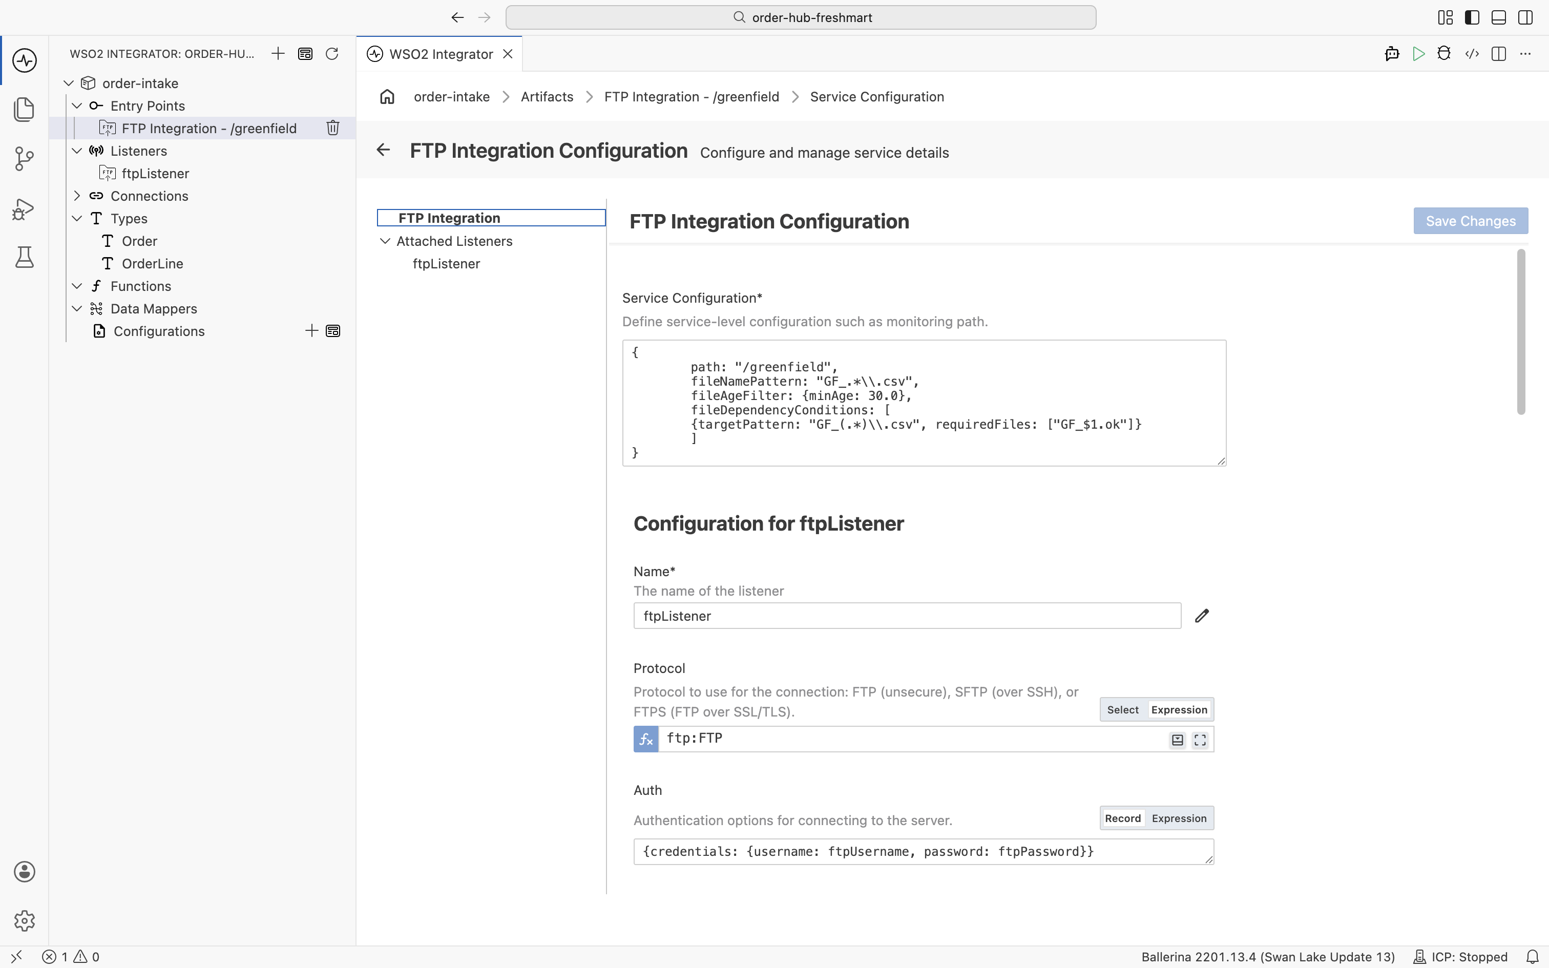Open the Manage settings gear icon
Viewport: 1549px width, 968px height.
click(24, 921)
